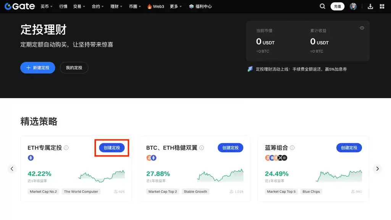Click the 新建定投 button

point(37,67)
